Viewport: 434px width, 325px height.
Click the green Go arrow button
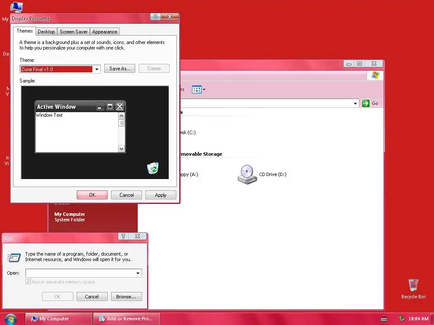[366, 103]
